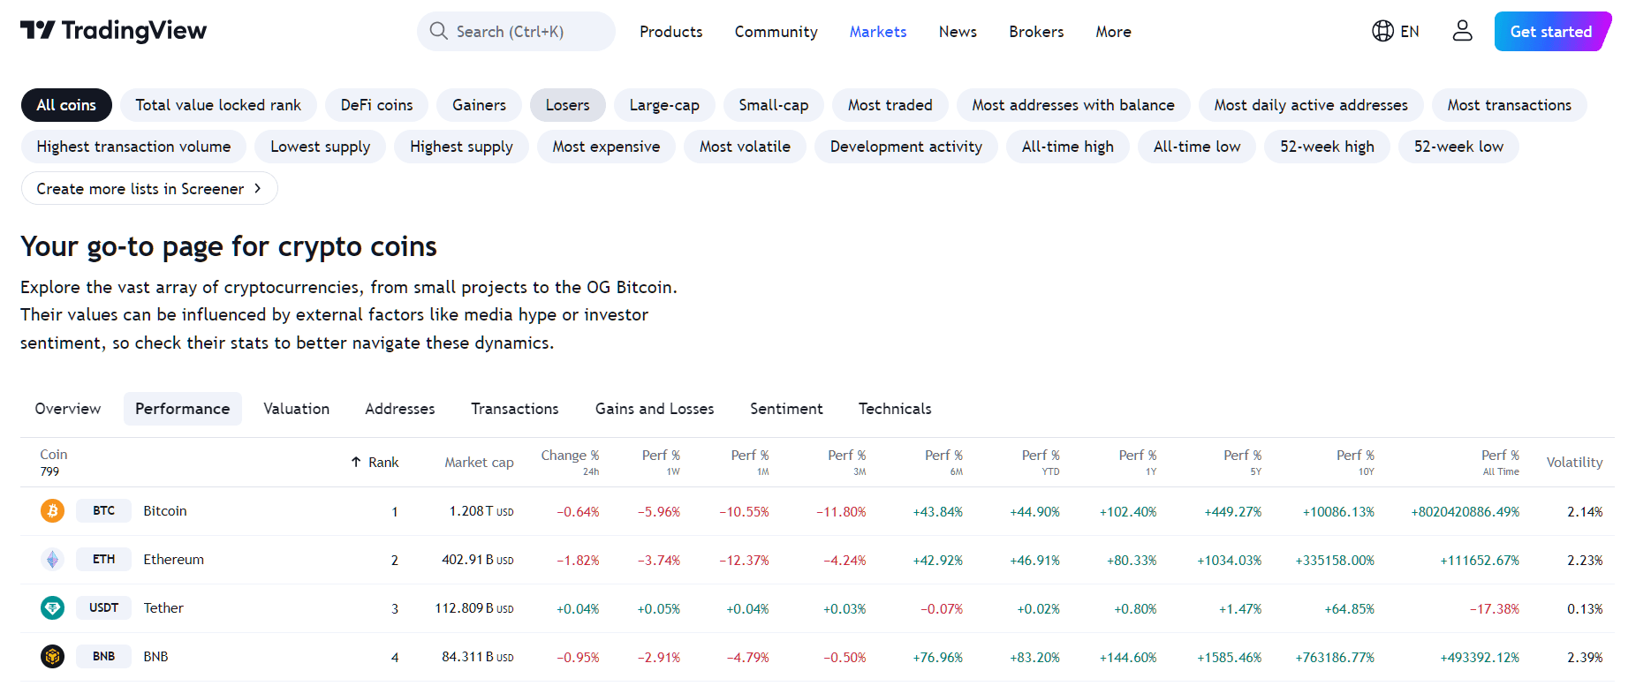Sort by Perf % YTD column header

click(x=1040, y=462)
